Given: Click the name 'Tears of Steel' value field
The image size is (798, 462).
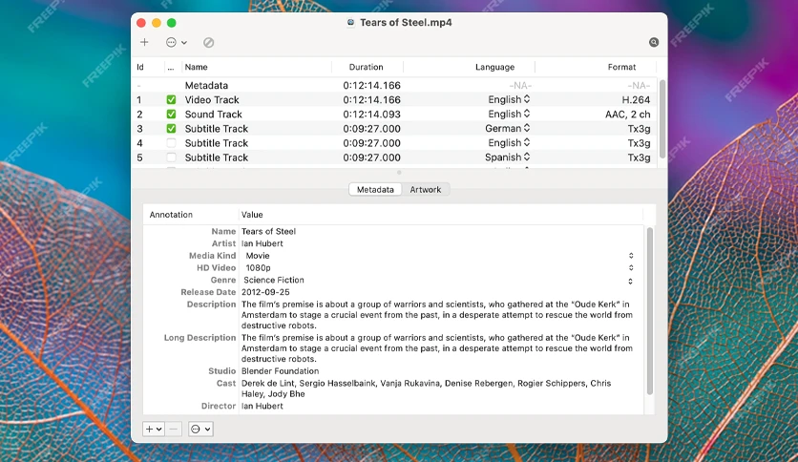Looking at the screenshot, I should 268,231.
